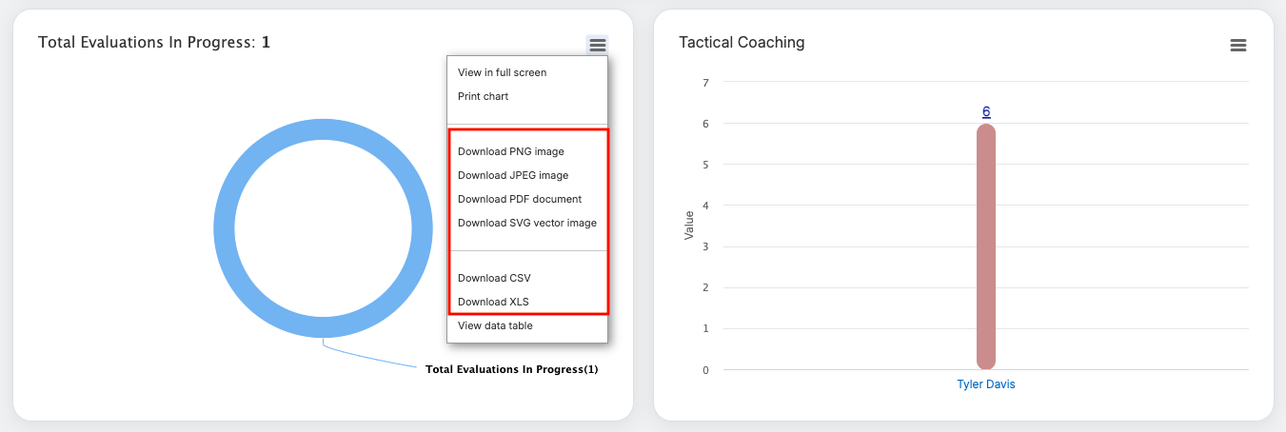The width and height of the screenshot is (1286, 432).
Task: Click the Value y-axis title
Action: pos(689,226)
